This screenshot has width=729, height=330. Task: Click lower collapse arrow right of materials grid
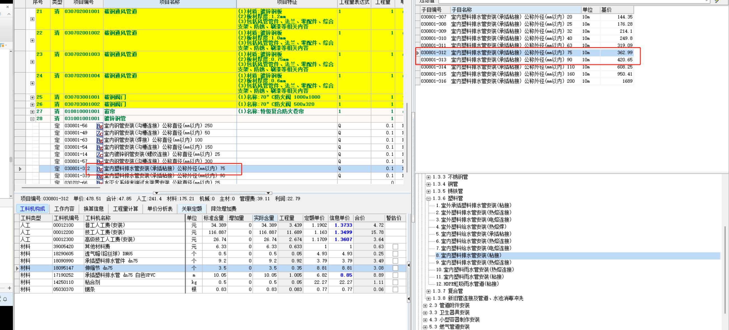click(408, 299)
